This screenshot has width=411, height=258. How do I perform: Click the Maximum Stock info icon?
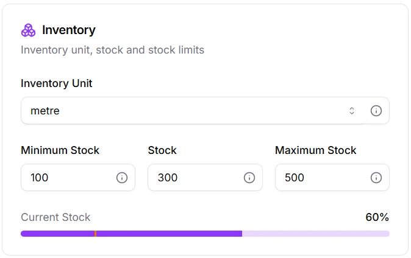(x=376, y=178)
